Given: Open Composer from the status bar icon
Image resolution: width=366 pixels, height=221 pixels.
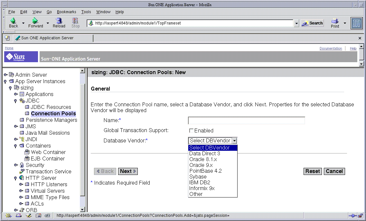Looking at the screenshot, I should pos(28,216).
